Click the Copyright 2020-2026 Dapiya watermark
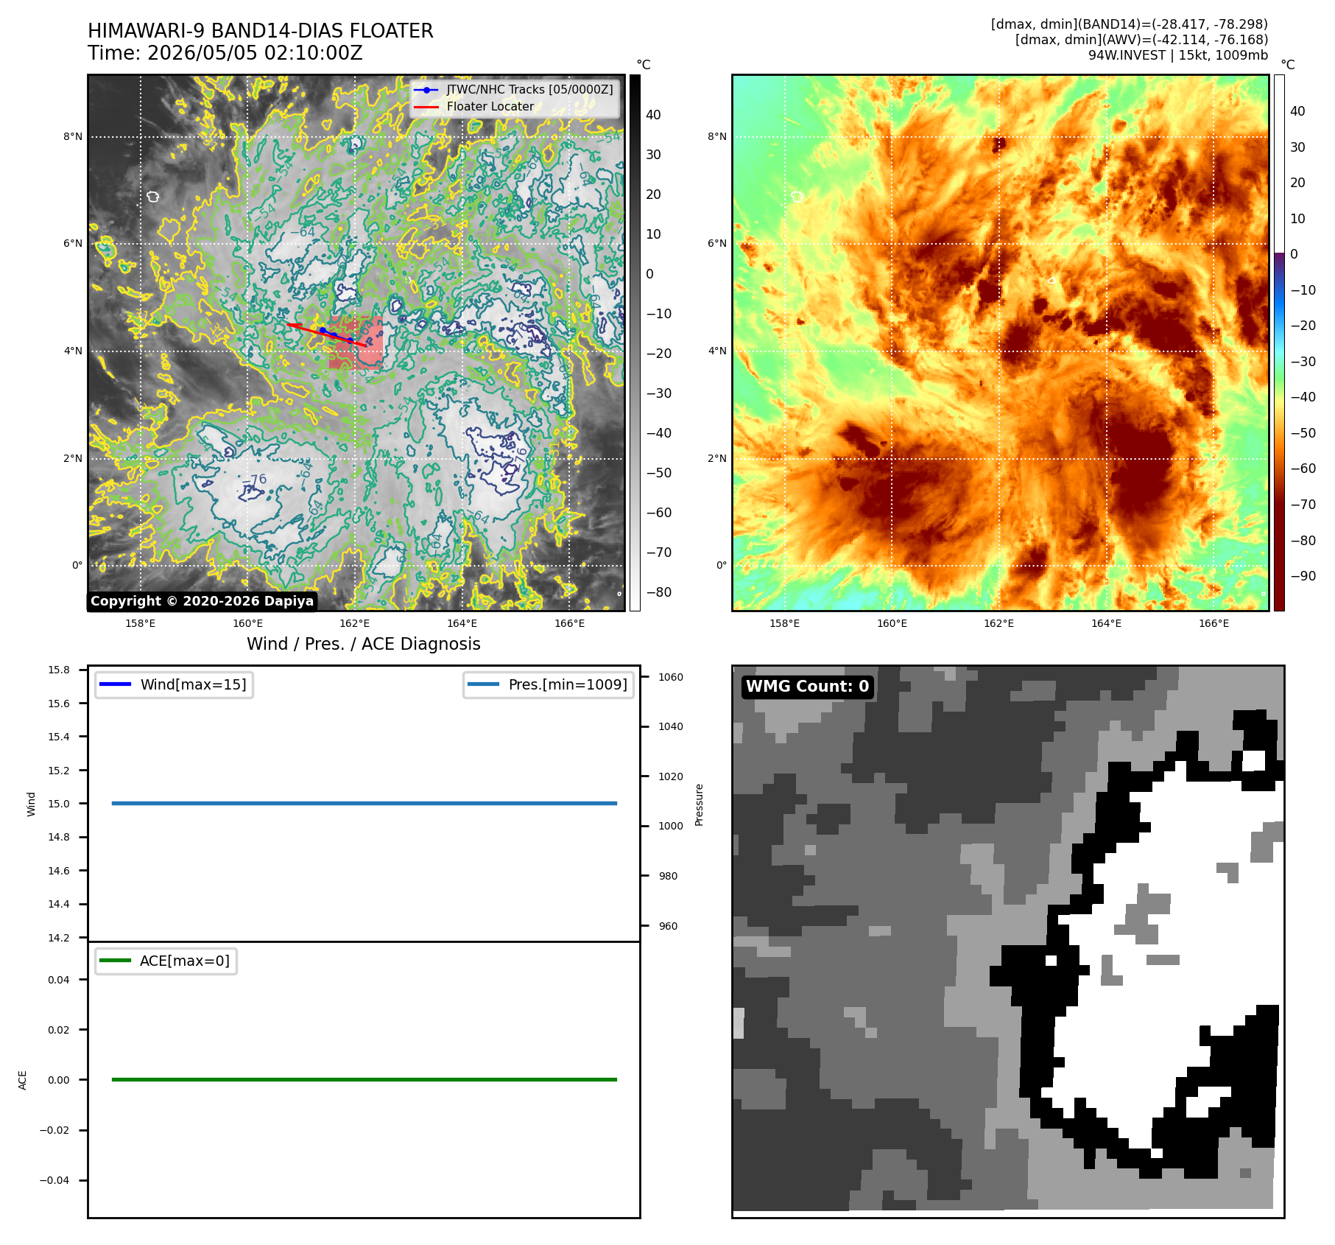Image resolution: width=1335 pixels, height=1245 pixels. point(202,601)
